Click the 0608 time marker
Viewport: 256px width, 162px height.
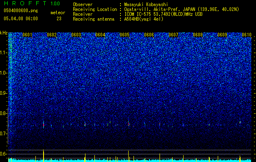(198, 35)
